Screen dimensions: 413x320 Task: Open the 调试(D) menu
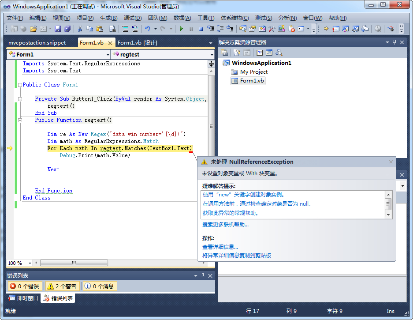[x=132, y=18]
